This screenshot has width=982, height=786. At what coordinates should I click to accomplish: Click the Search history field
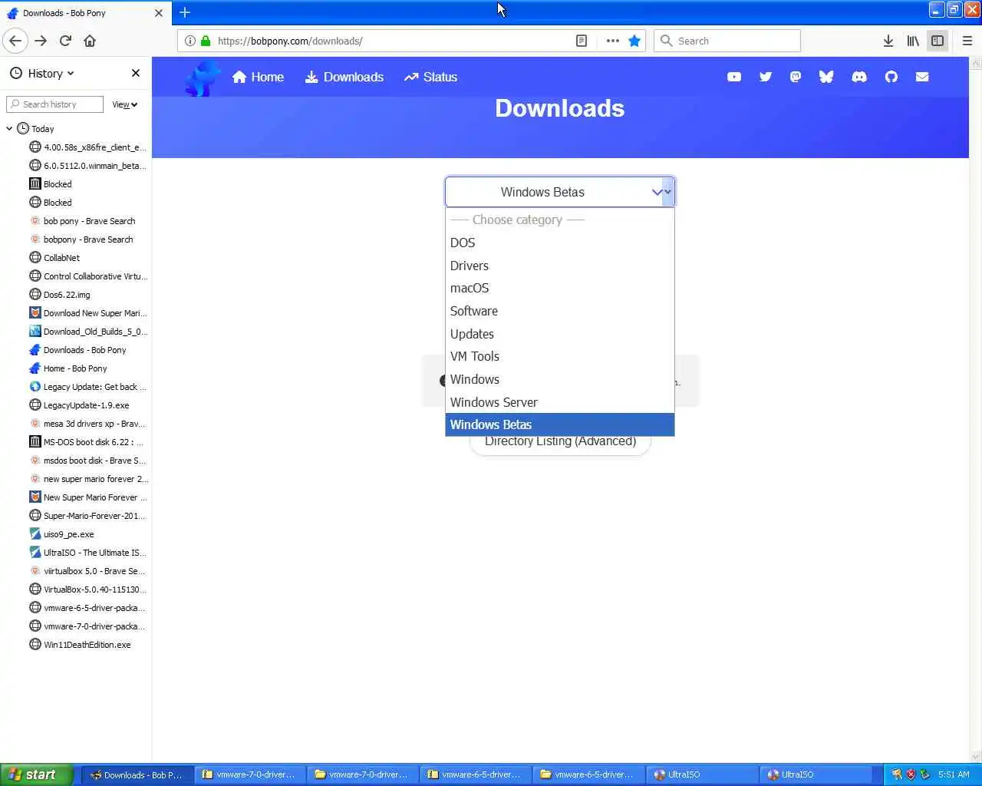click(54, 104)
